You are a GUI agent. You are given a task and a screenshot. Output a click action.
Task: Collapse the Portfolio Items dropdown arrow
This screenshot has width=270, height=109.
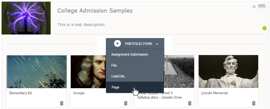point(157,44)
